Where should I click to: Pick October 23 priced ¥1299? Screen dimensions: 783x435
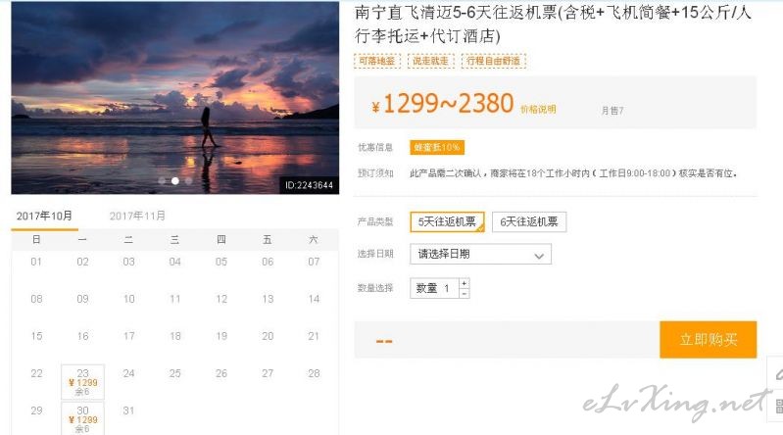pos(83,382)
